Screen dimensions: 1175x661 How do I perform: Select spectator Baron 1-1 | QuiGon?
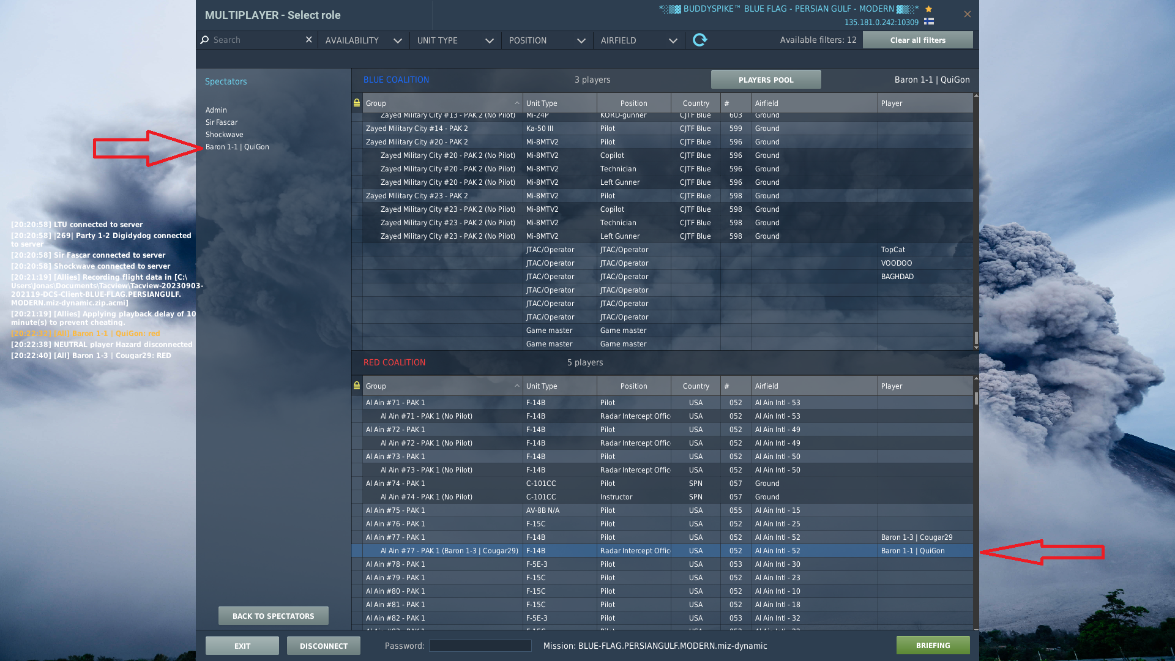237,147
